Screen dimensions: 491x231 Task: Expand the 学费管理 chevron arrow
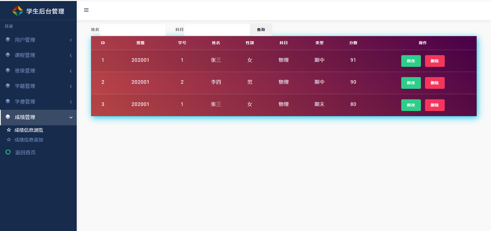(71, 102)
